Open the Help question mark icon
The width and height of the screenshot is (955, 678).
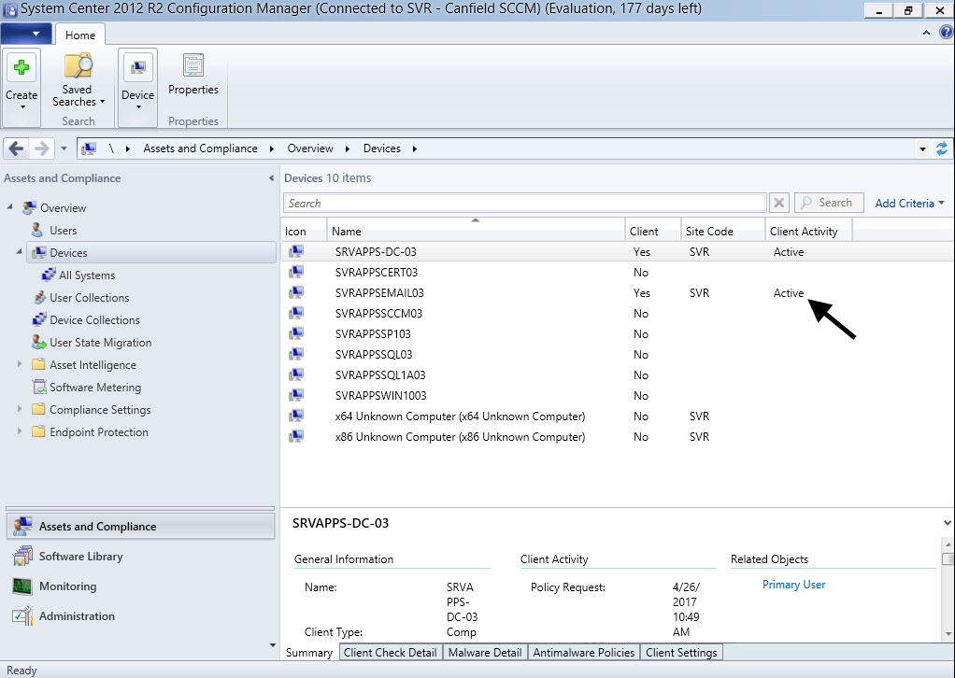pos(946,33)
